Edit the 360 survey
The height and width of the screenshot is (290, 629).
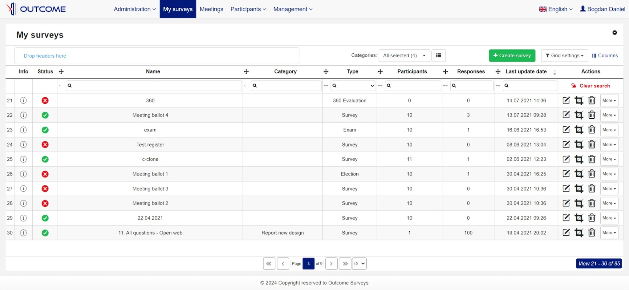point(566,100)
